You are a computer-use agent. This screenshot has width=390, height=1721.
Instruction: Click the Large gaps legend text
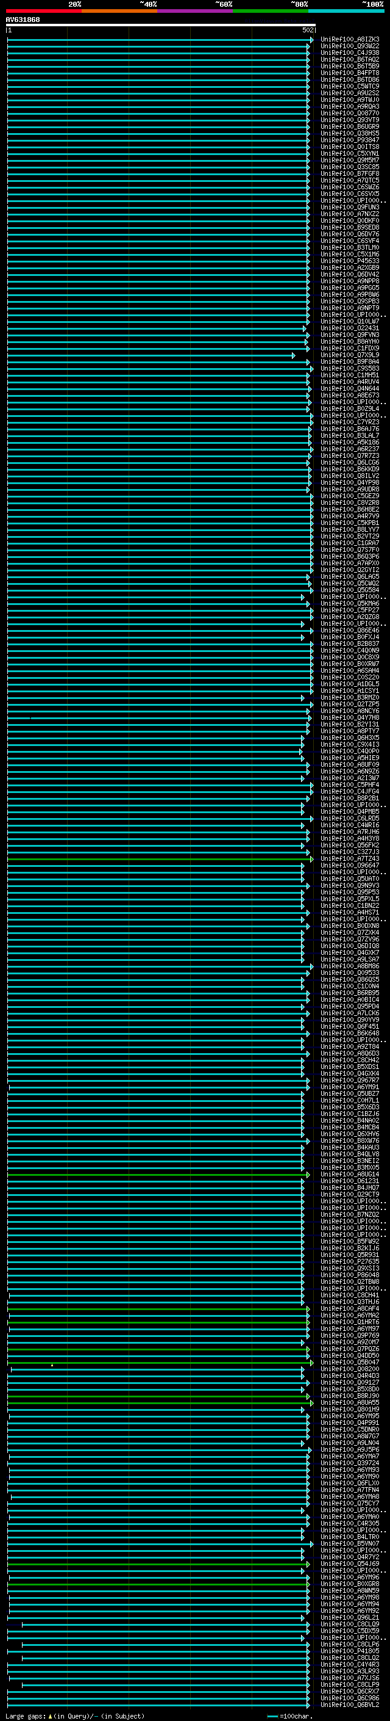tap(75, 1716)
